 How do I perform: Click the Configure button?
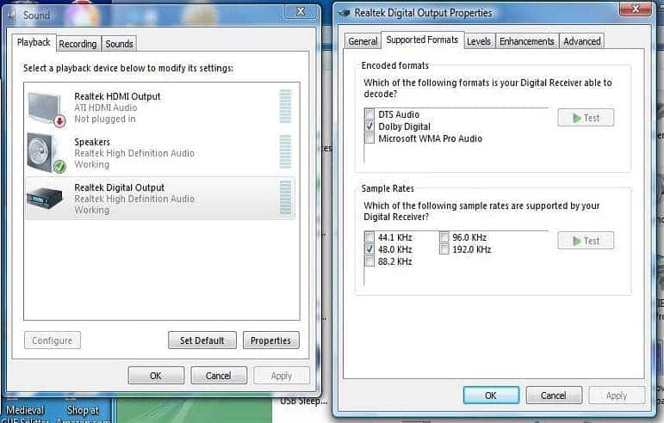point(52,340)
